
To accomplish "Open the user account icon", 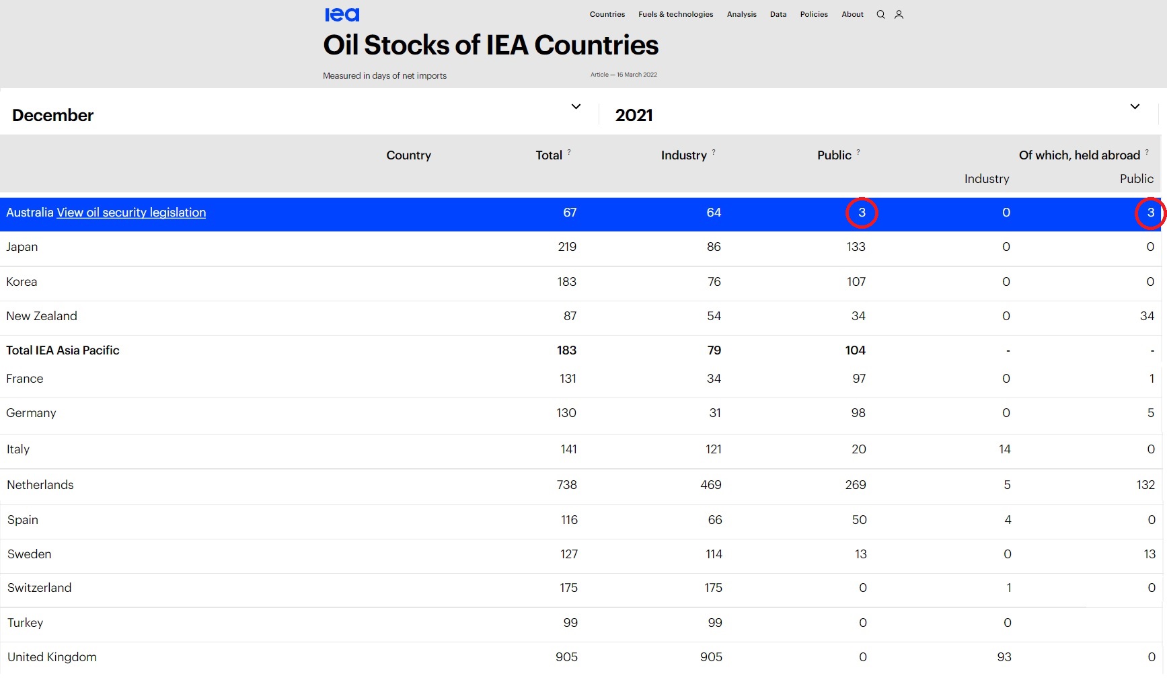I will (899, 14).
